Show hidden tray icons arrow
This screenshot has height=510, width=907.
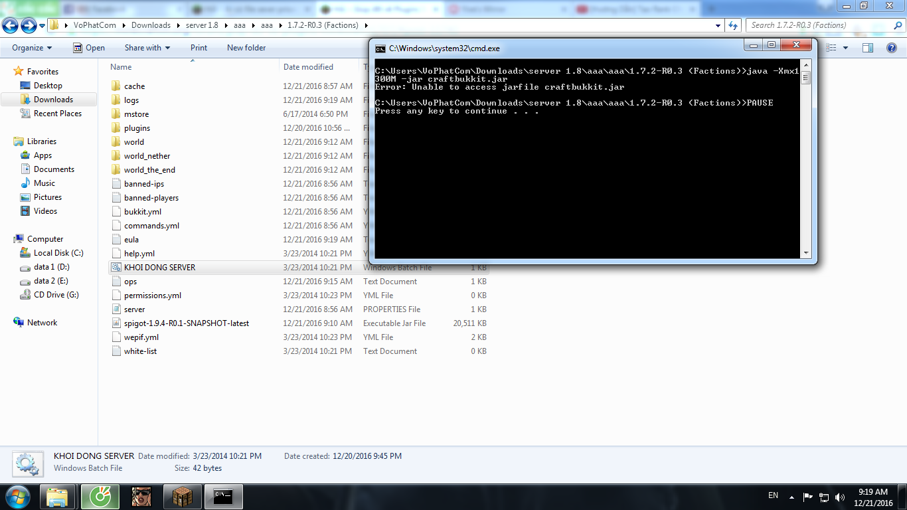tap(791, 496)
